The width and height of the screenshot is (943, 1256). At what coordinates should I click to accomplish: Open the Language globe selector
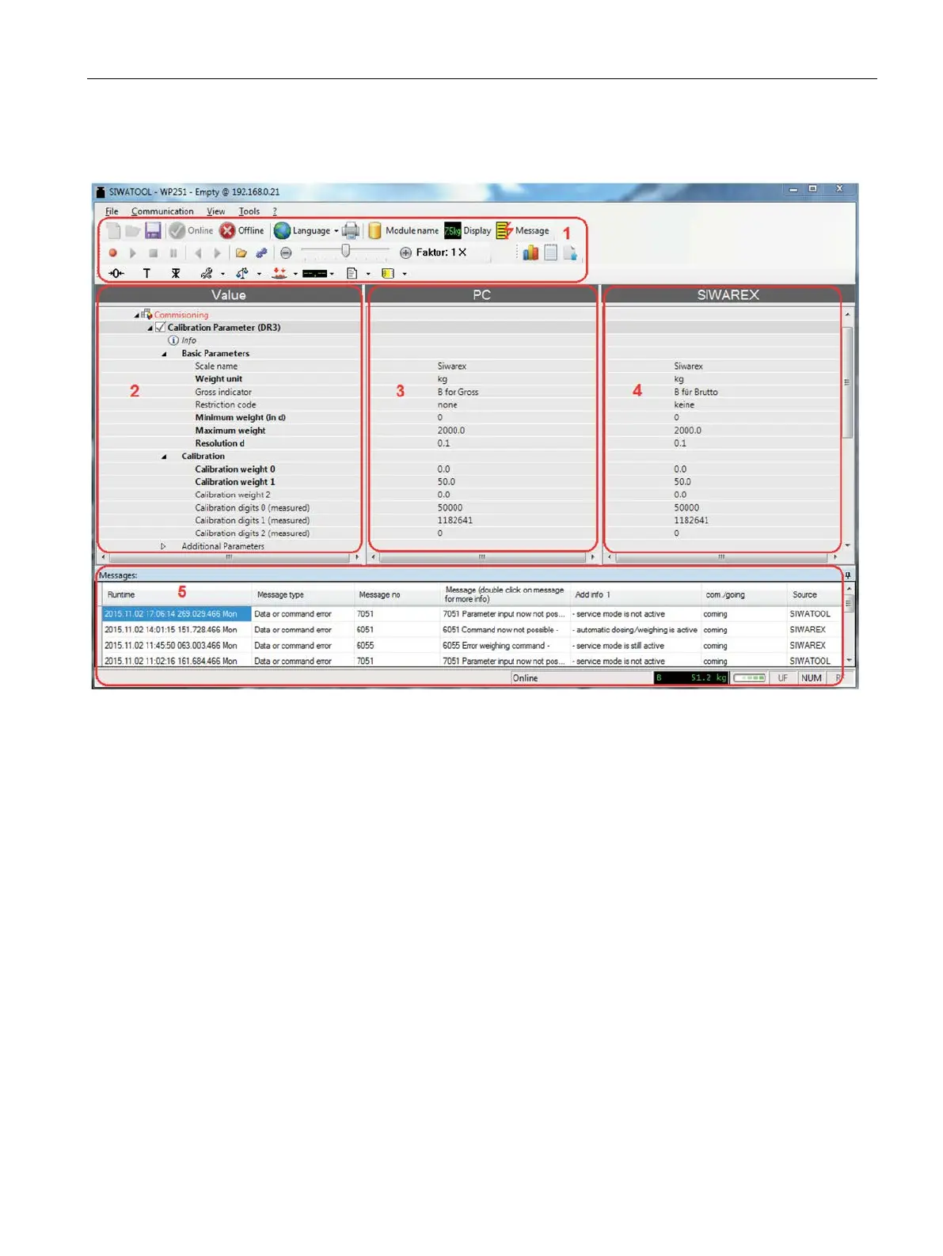point(306,230)
